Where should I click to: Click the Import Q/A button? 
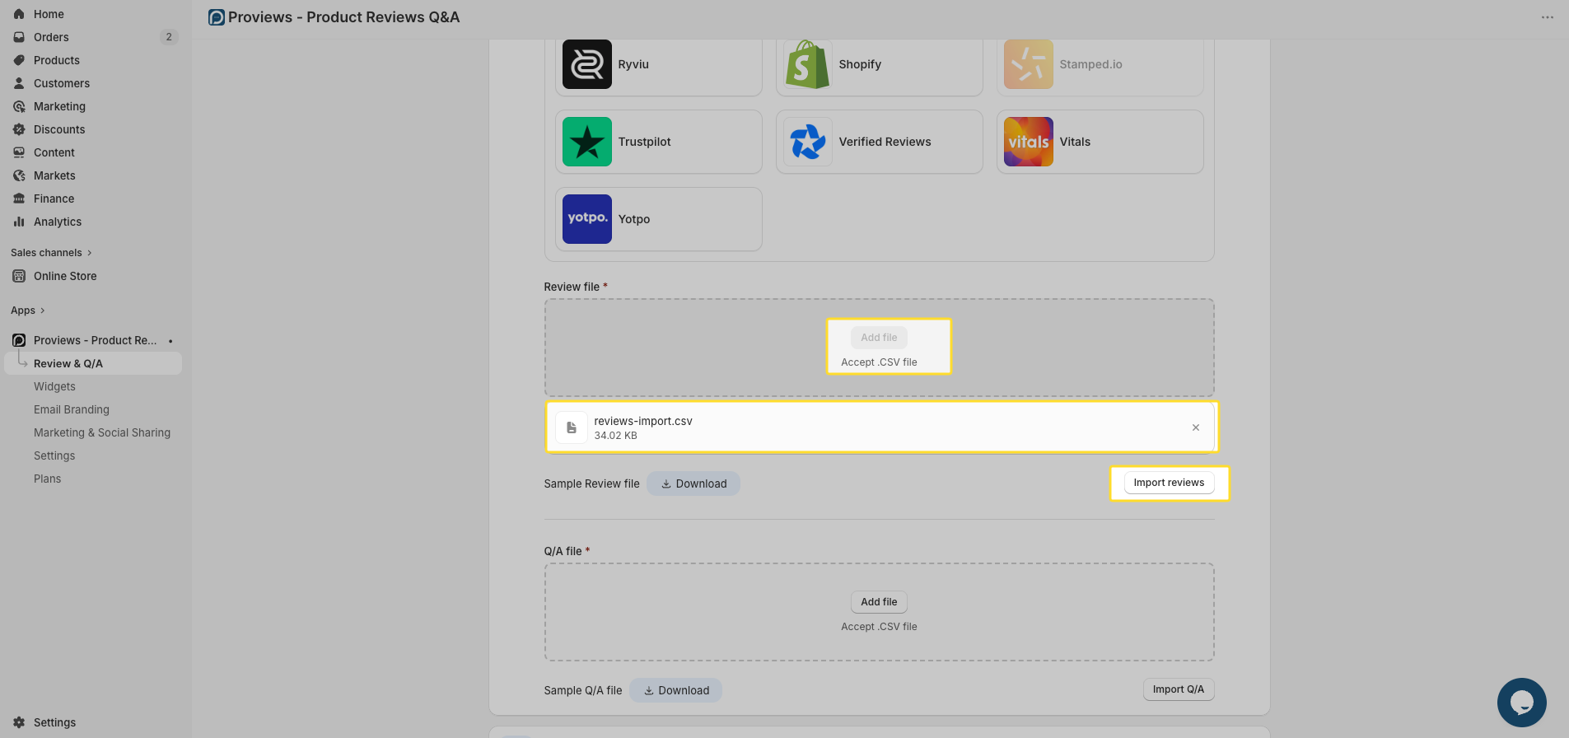(x=1179, y=689)
